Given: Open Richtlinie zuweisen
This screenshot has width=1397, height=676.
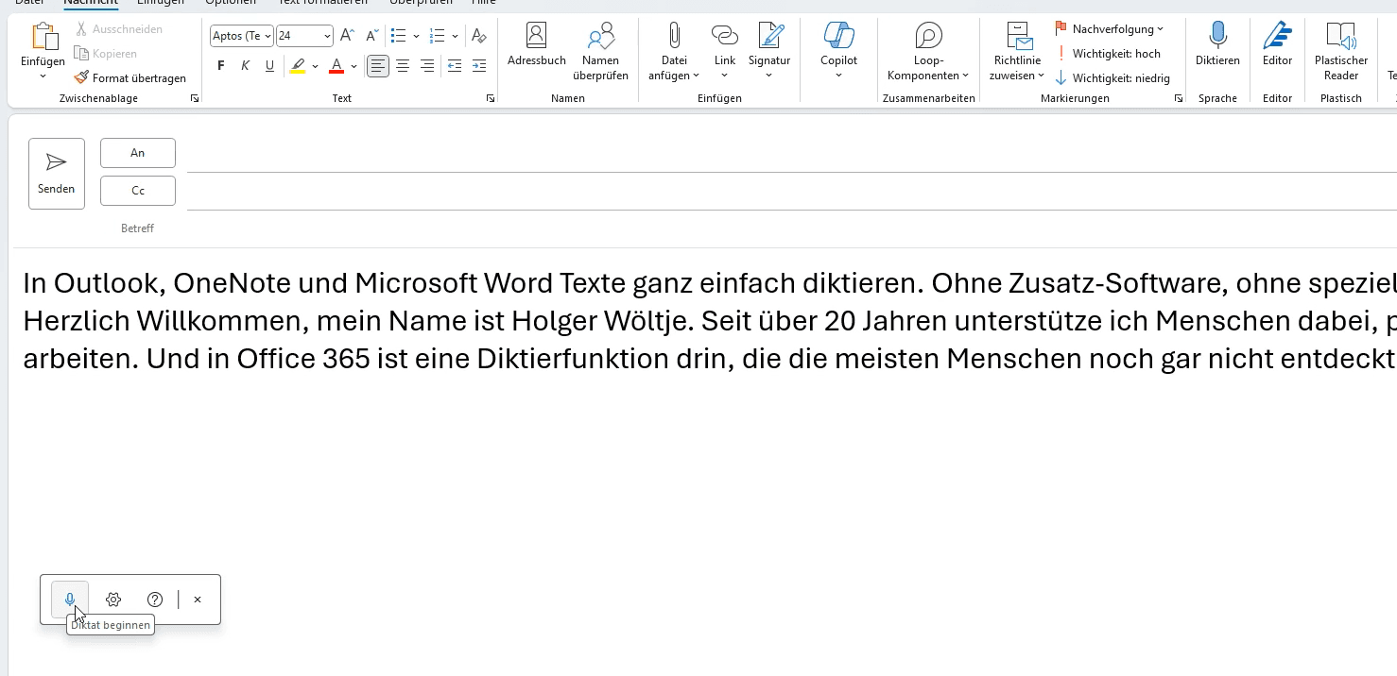Looking at the screenshot, I should point(1017,52).
